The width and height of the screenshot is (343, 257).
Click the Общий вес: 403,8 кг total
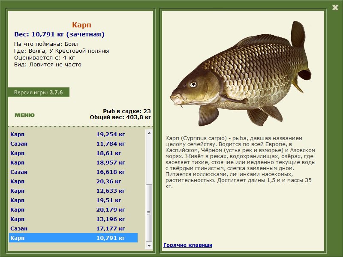[120, 117]
